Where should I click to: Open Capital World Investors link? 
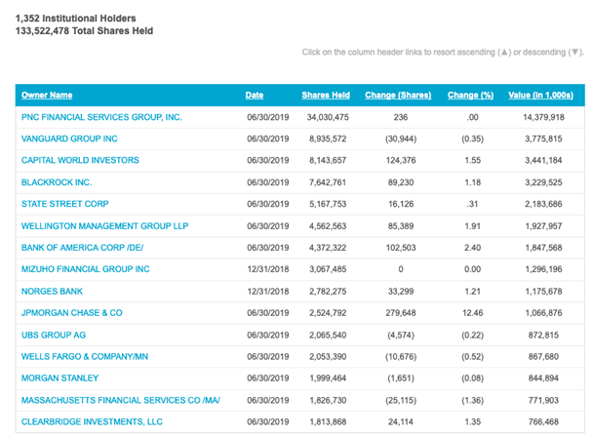click(80, 160)
